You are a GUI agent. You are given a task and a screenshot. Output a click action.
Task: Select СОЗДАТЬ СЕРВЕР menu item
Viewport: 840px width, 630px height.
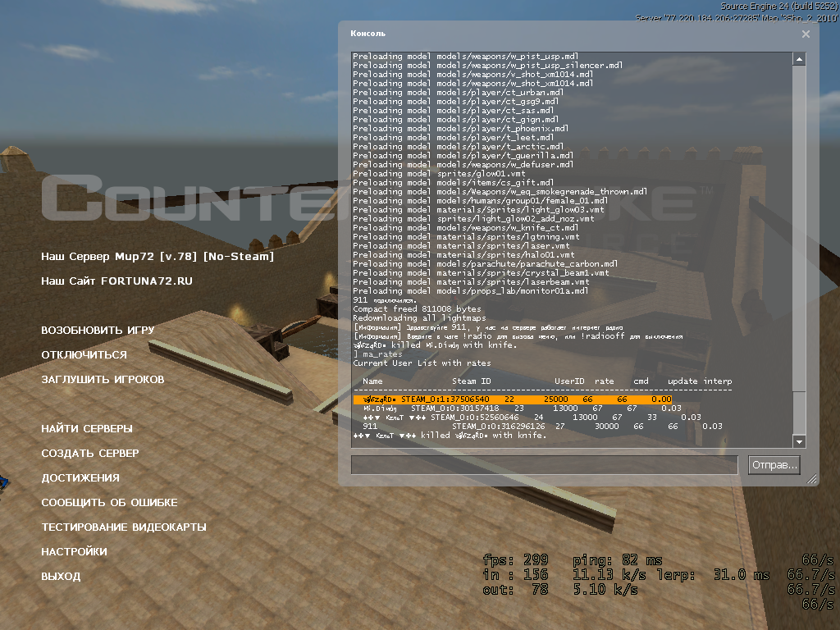click(90, 453)
